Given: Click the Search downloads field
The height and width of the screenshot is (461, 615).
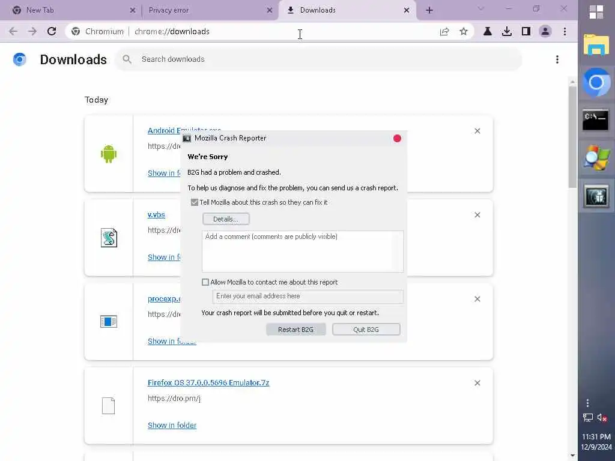Looking at the screenshot, I should point(318,59).
